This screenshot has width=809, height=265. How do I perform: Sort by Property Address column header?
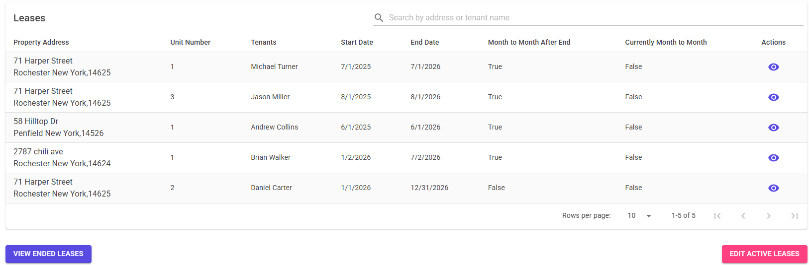click(x=41, y=42)
